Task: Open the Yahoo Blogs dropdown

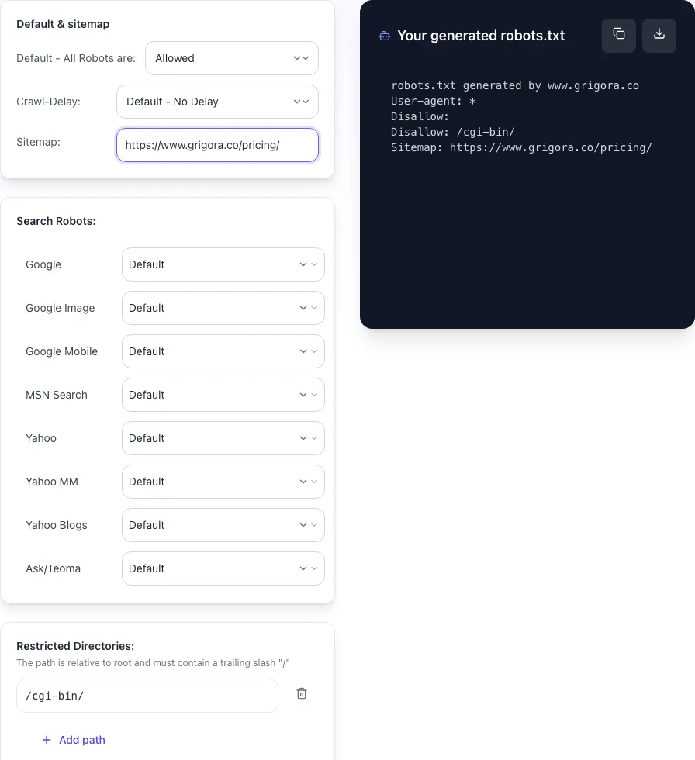Action: [223, 525]
